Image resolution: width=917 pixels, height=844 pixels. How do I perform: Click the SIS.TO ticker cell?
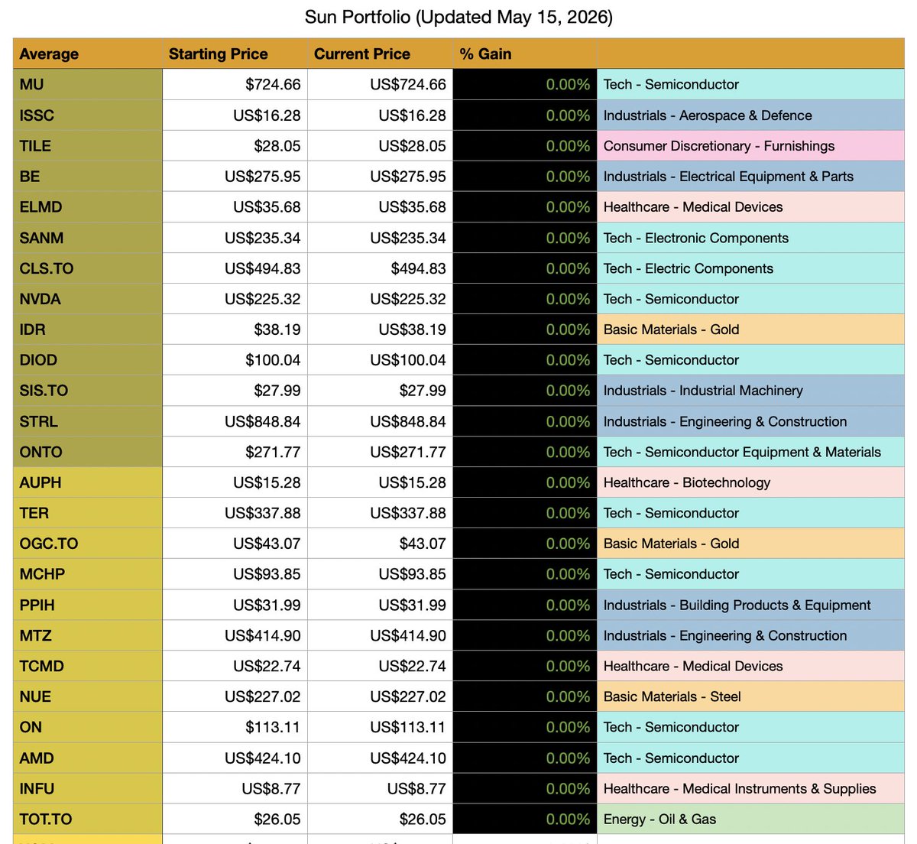click(x=88, y=391)
